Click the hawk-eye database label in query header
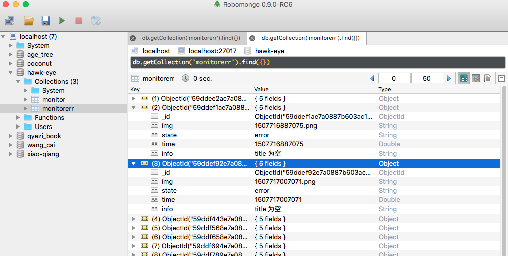The height and width of the screenshot is (256, 508). click(269, 51)
